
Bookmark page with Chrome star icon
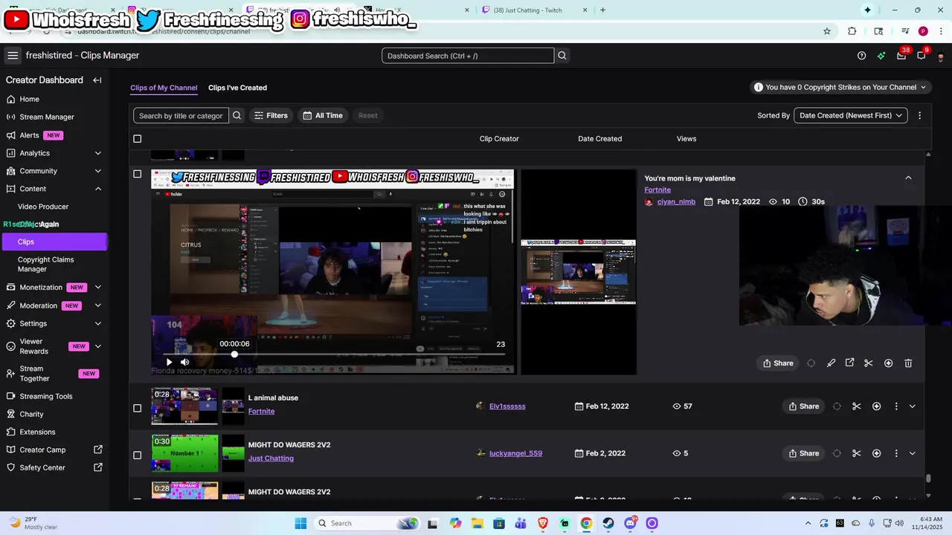826,31
